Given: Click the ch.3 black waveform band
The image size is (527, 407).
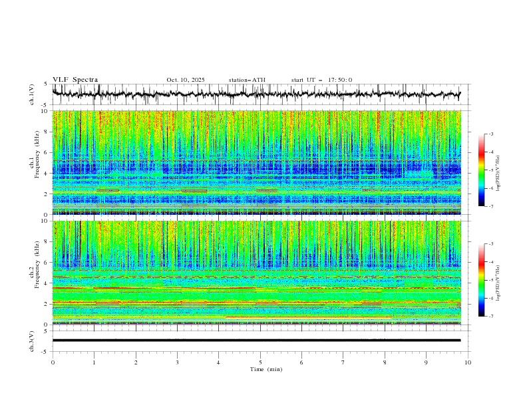Looking at the screenshot, I should pos(256,340).
